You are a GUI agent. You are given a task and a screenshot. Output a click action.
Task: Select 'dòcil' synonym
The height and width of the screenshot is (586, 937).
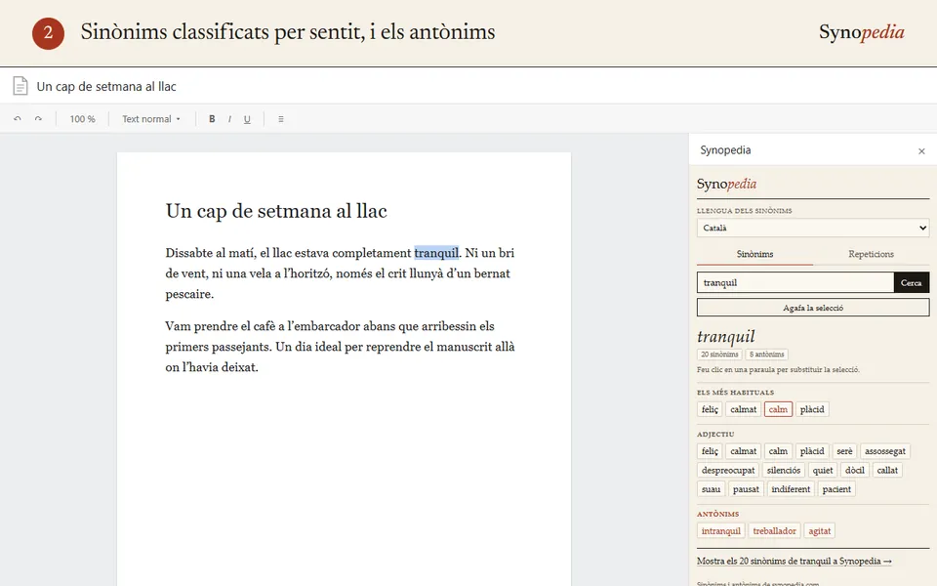pos(855,470)
